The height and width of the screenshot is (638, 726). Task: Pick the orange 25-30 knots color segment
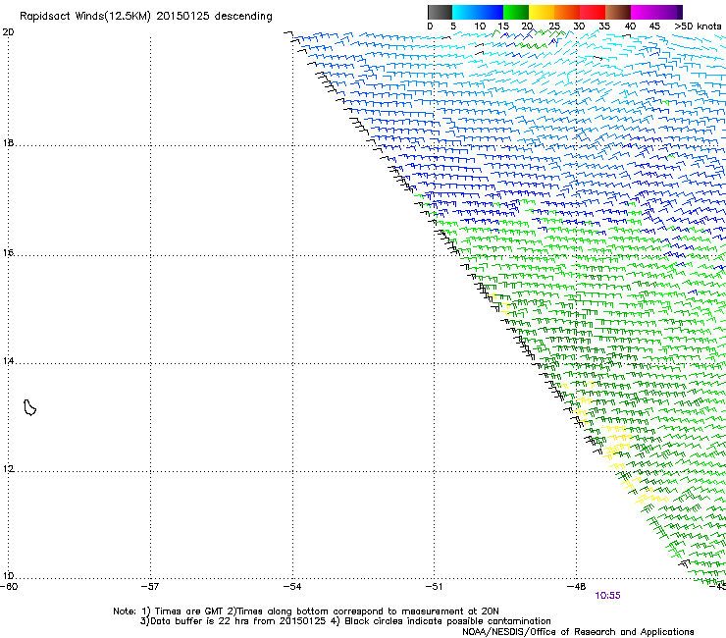click(x=567, y=12)
